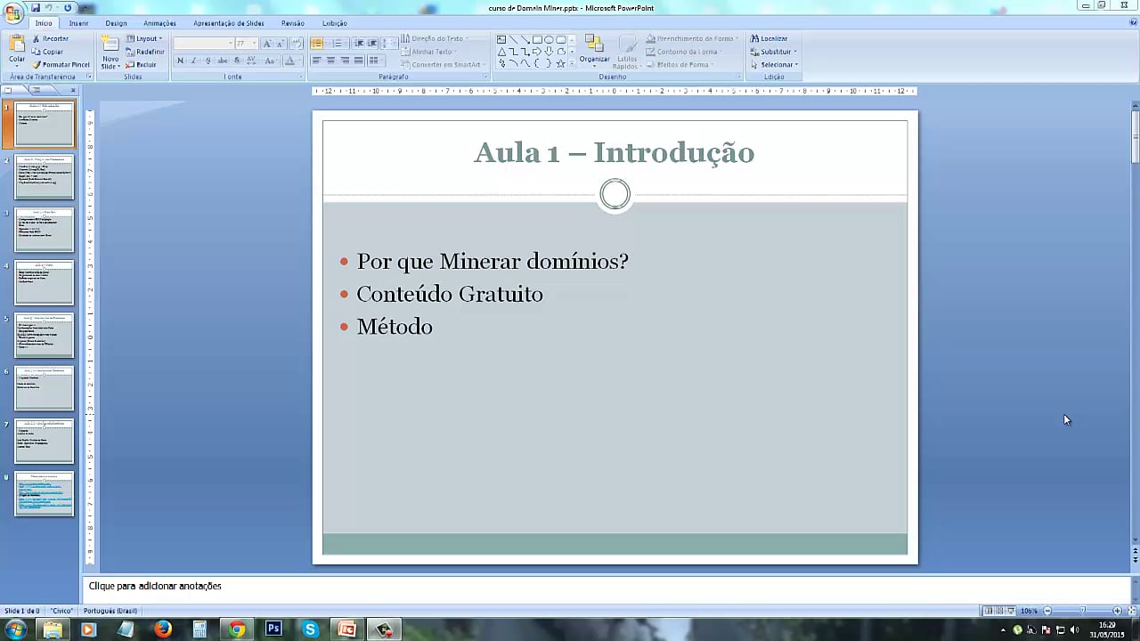This screenshot has width=1140, height=641.
Task: Switch to slide sorter view in status bar
Action: [999, 611]
